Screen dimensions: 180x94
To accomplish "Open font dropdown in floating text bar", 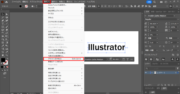I will coord(108,59).
